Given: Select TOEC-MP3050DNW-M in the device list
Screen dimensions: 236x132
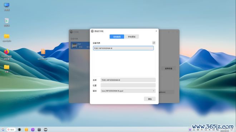Looking at the screenshot, I should pos(123,48).
